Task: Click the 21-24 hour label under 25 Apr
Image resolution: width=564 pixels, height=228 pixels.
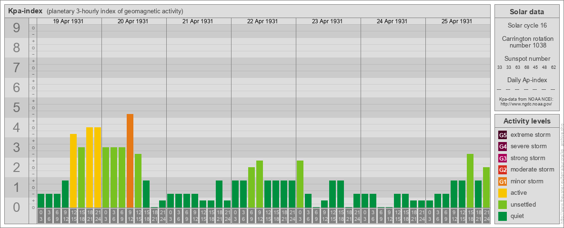Action: (x=486, y=216)
